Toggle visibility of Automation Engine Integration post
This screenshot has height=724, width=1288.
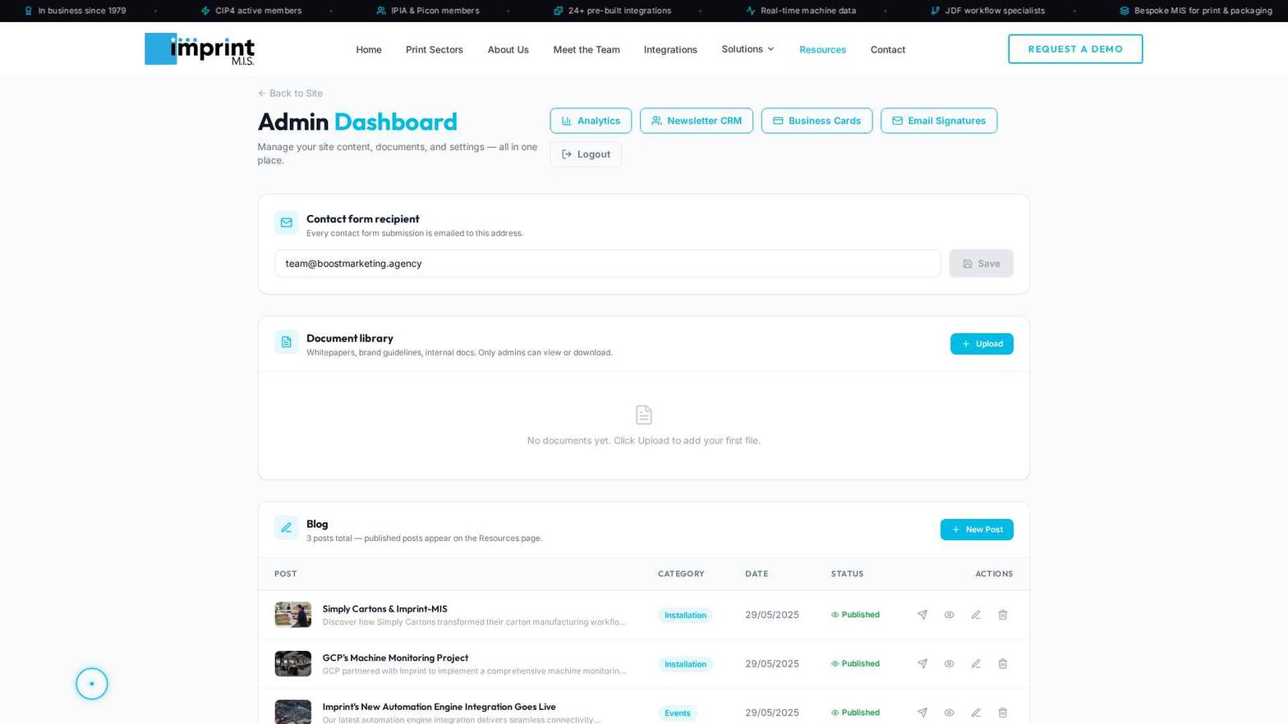(x=949, y=713)
